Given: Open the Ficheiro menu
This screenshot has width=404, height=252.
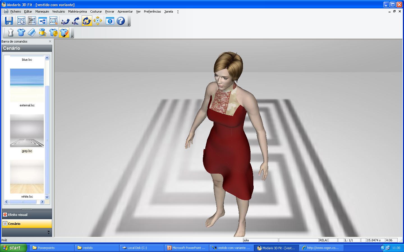Looking at the screenshot, I should tap(15, 11).
